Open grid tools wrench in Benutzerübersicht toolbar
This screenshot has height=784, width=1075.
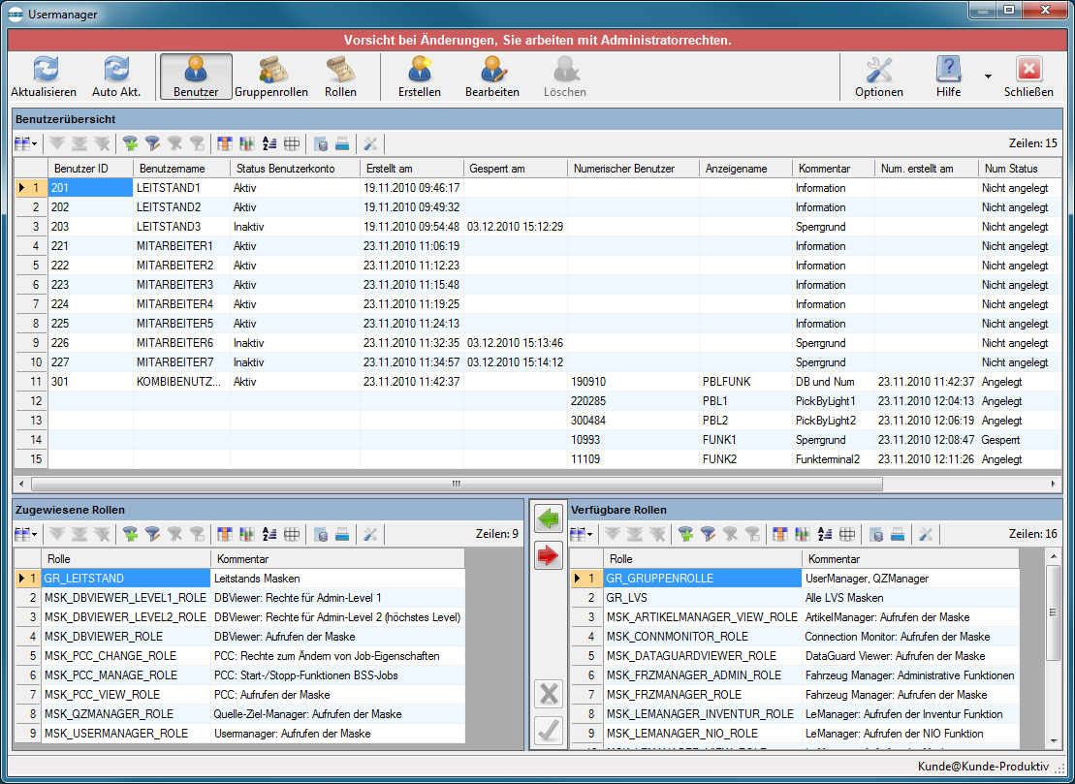pyautogui.click(x=370, y=144)
